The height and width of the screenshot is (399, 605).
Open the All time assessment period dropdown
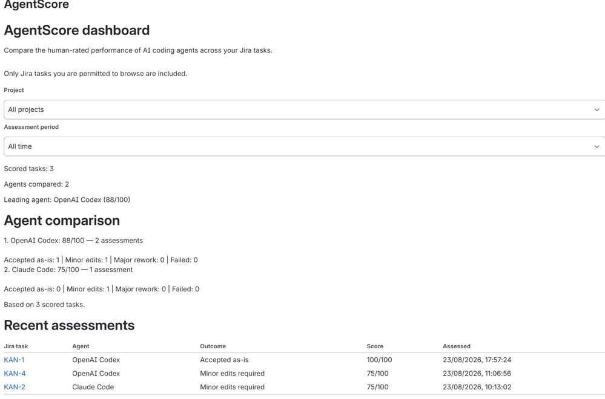coord(305,147)
